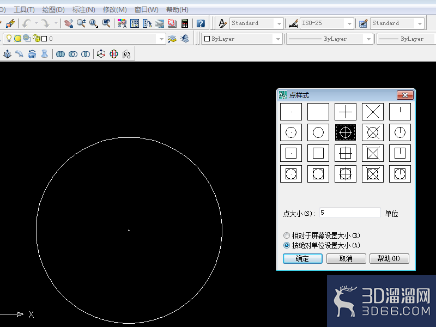Viewport: 436px width, 327px height.
Task: Toggle layer 0 on/off lightbulb
Action: [9, 38]
